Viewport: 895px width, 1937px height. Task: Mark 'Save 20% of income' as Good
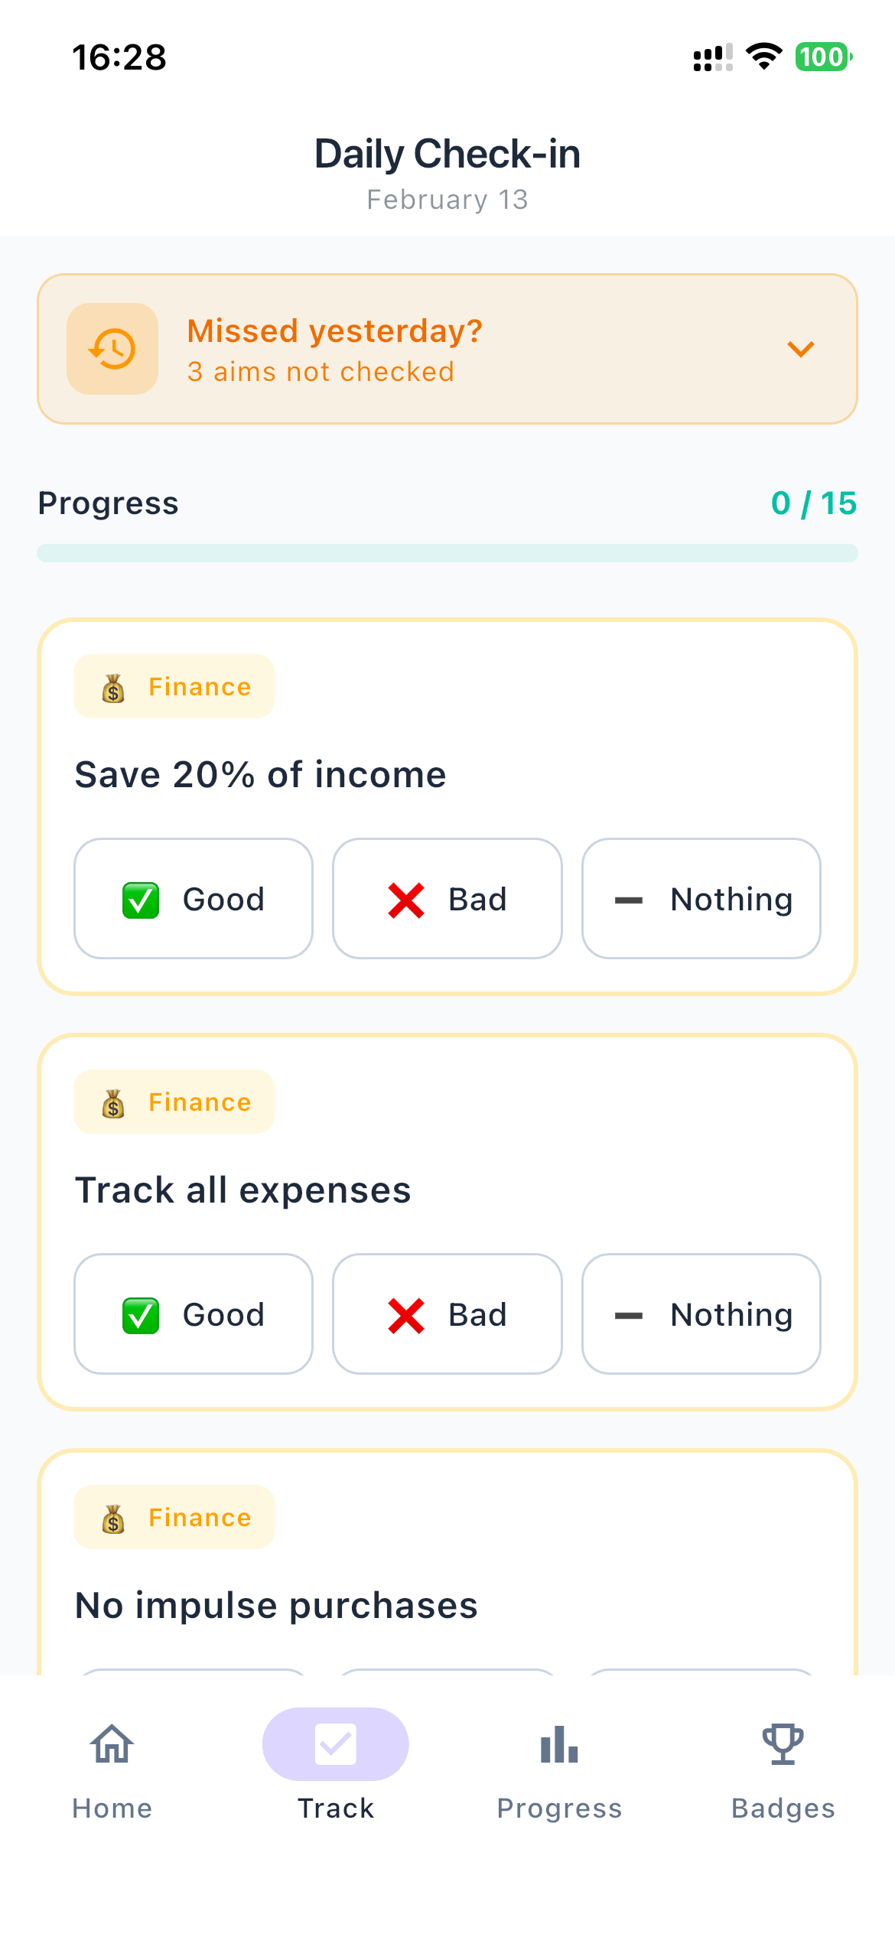(x=193, y=899)
